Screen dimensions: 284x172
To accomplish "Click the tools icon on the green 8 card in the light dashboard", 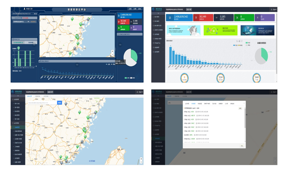I will 237,18.
